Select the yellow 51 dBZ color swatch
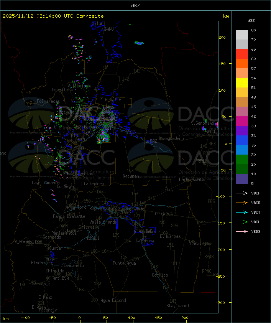 point(242,82)
